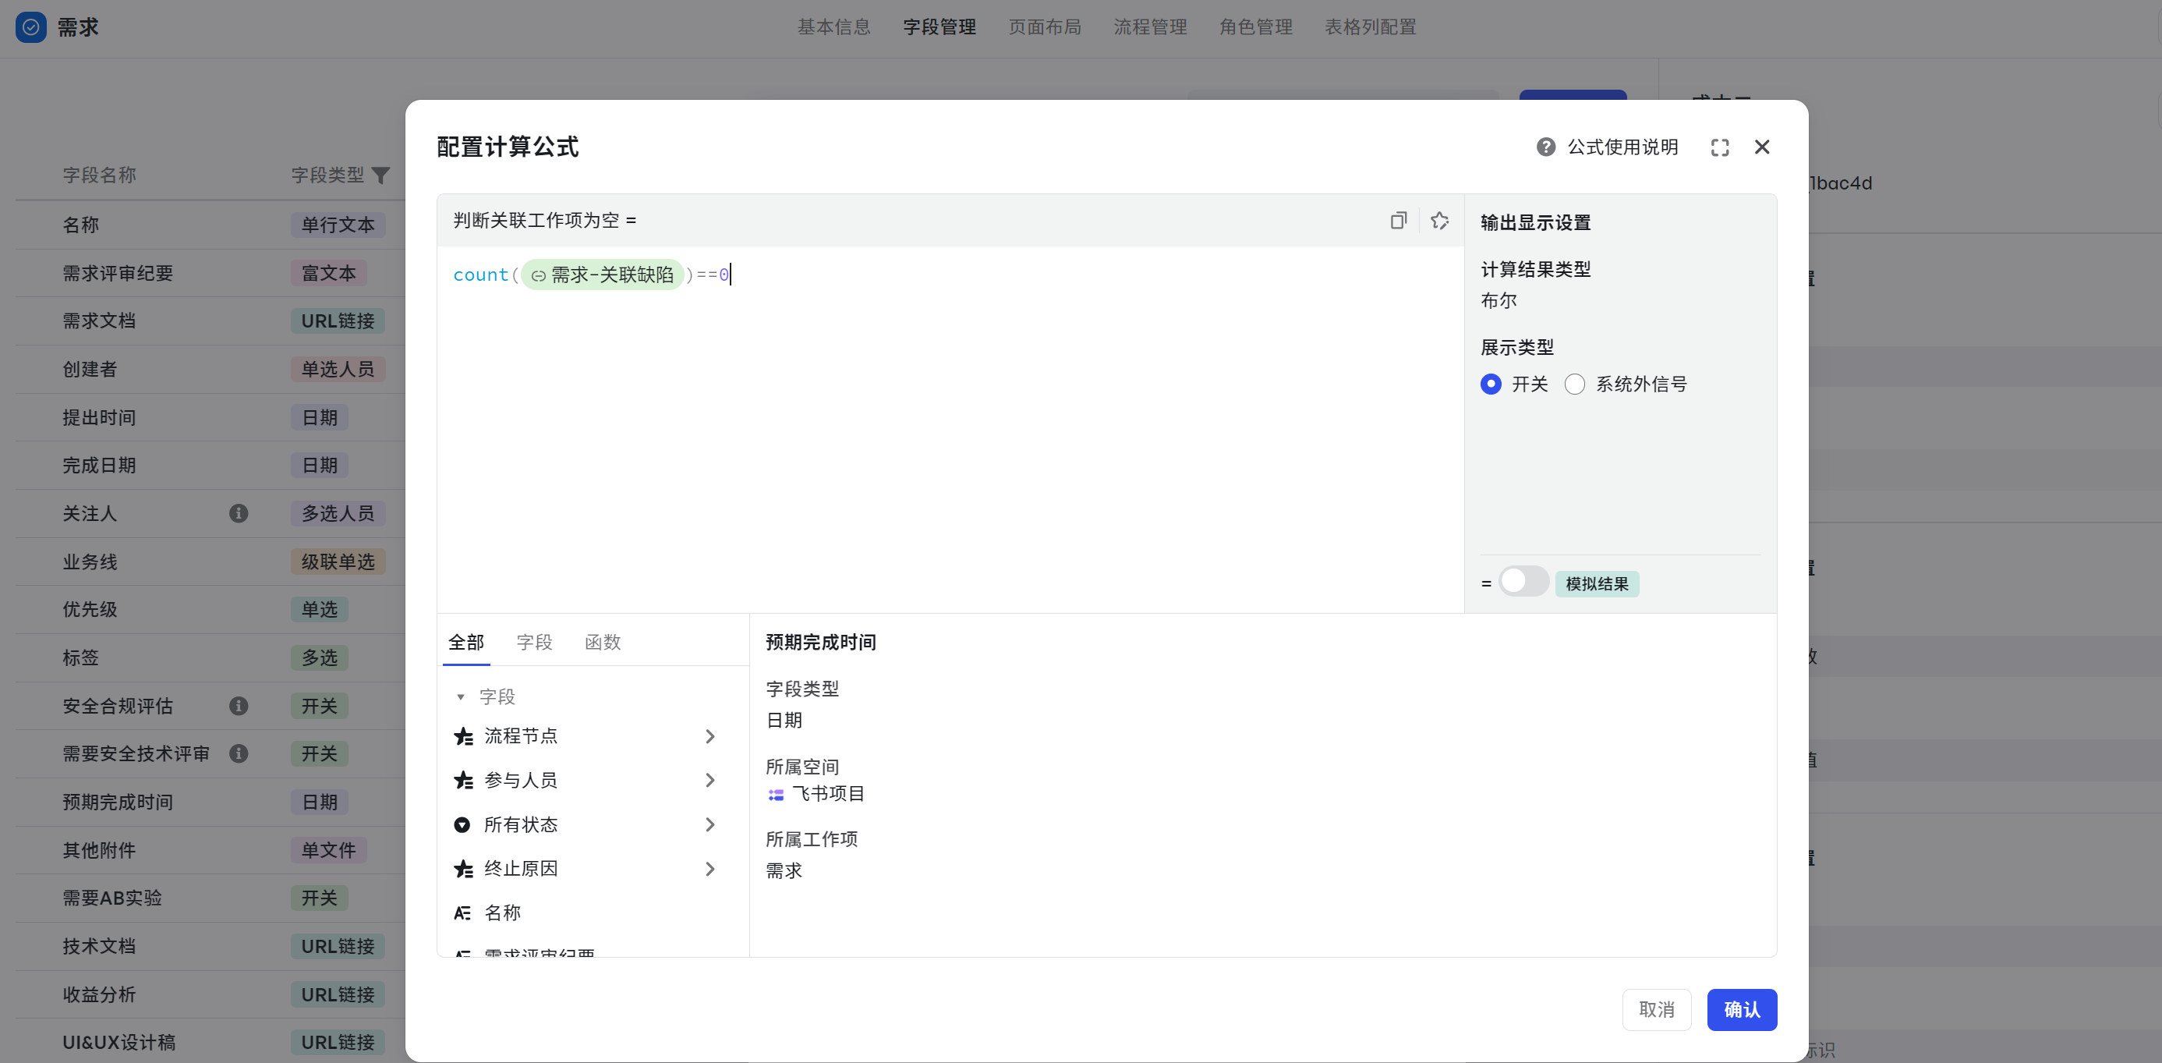The height and width of the screenshot is (1063, 2162).
Task: Click the 飞书项目 space icon
Action: point(777,794)
